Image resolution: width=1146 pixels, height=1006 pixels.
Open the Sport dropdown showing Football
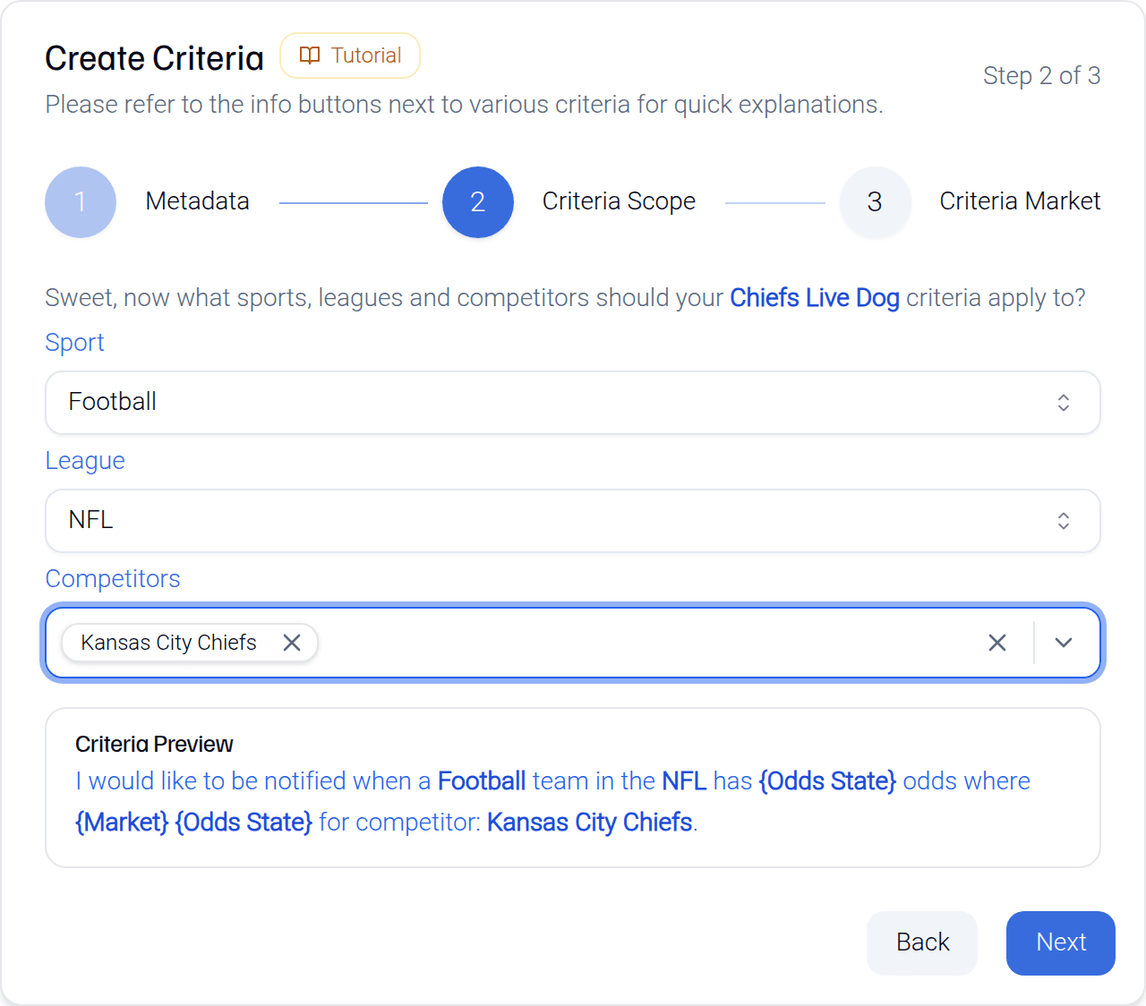coord(573,403)
